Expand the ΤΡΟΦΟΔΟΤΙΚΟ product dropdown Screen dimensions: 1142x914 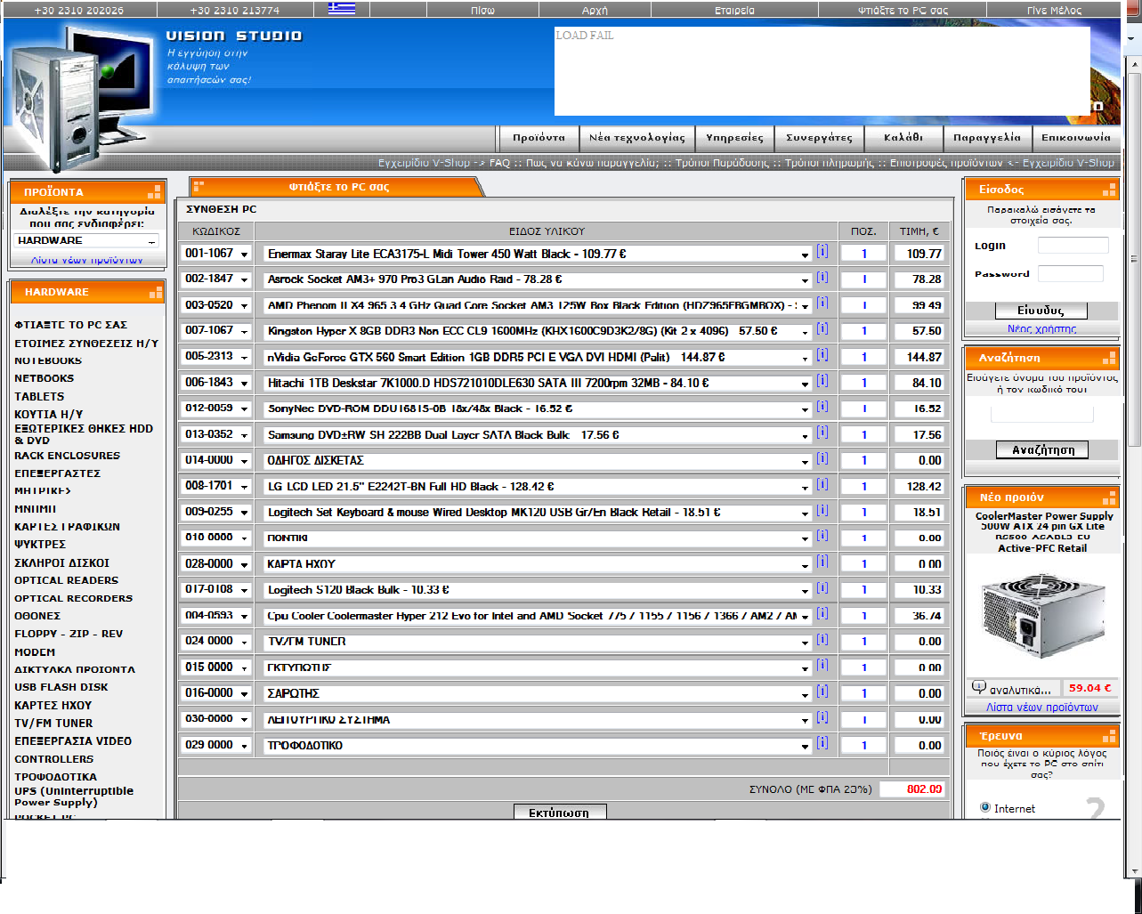537,746
